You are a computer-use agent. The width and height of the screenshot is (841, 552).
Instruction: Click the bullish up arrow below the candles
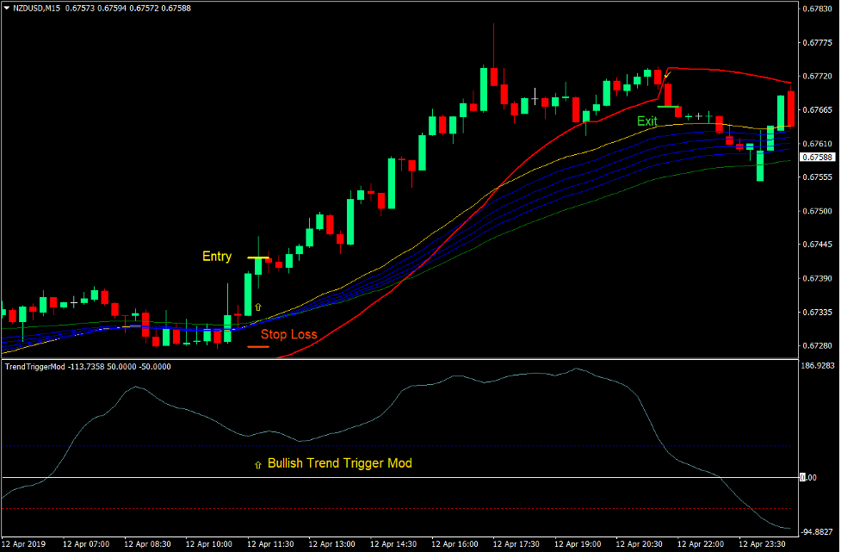pos(257,306)
